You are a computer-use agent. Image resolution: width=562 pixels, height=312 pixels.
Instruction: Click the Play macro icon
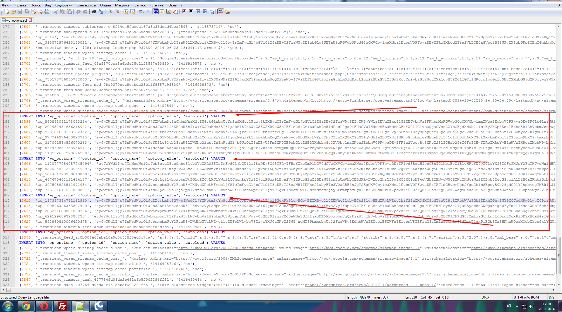(198, 12)
